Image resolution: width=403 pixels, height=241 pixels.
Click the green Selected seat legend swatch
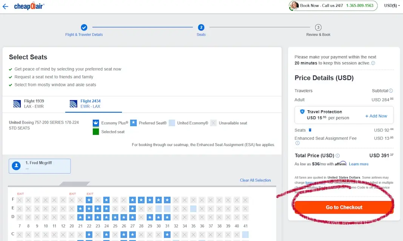(96, 132)
